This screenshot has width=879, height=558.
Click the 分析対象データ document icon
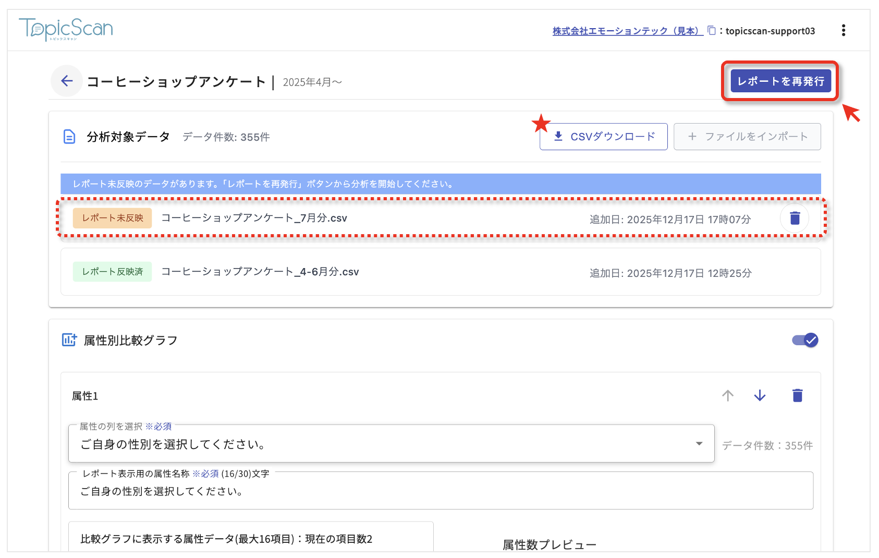point(69,137)
